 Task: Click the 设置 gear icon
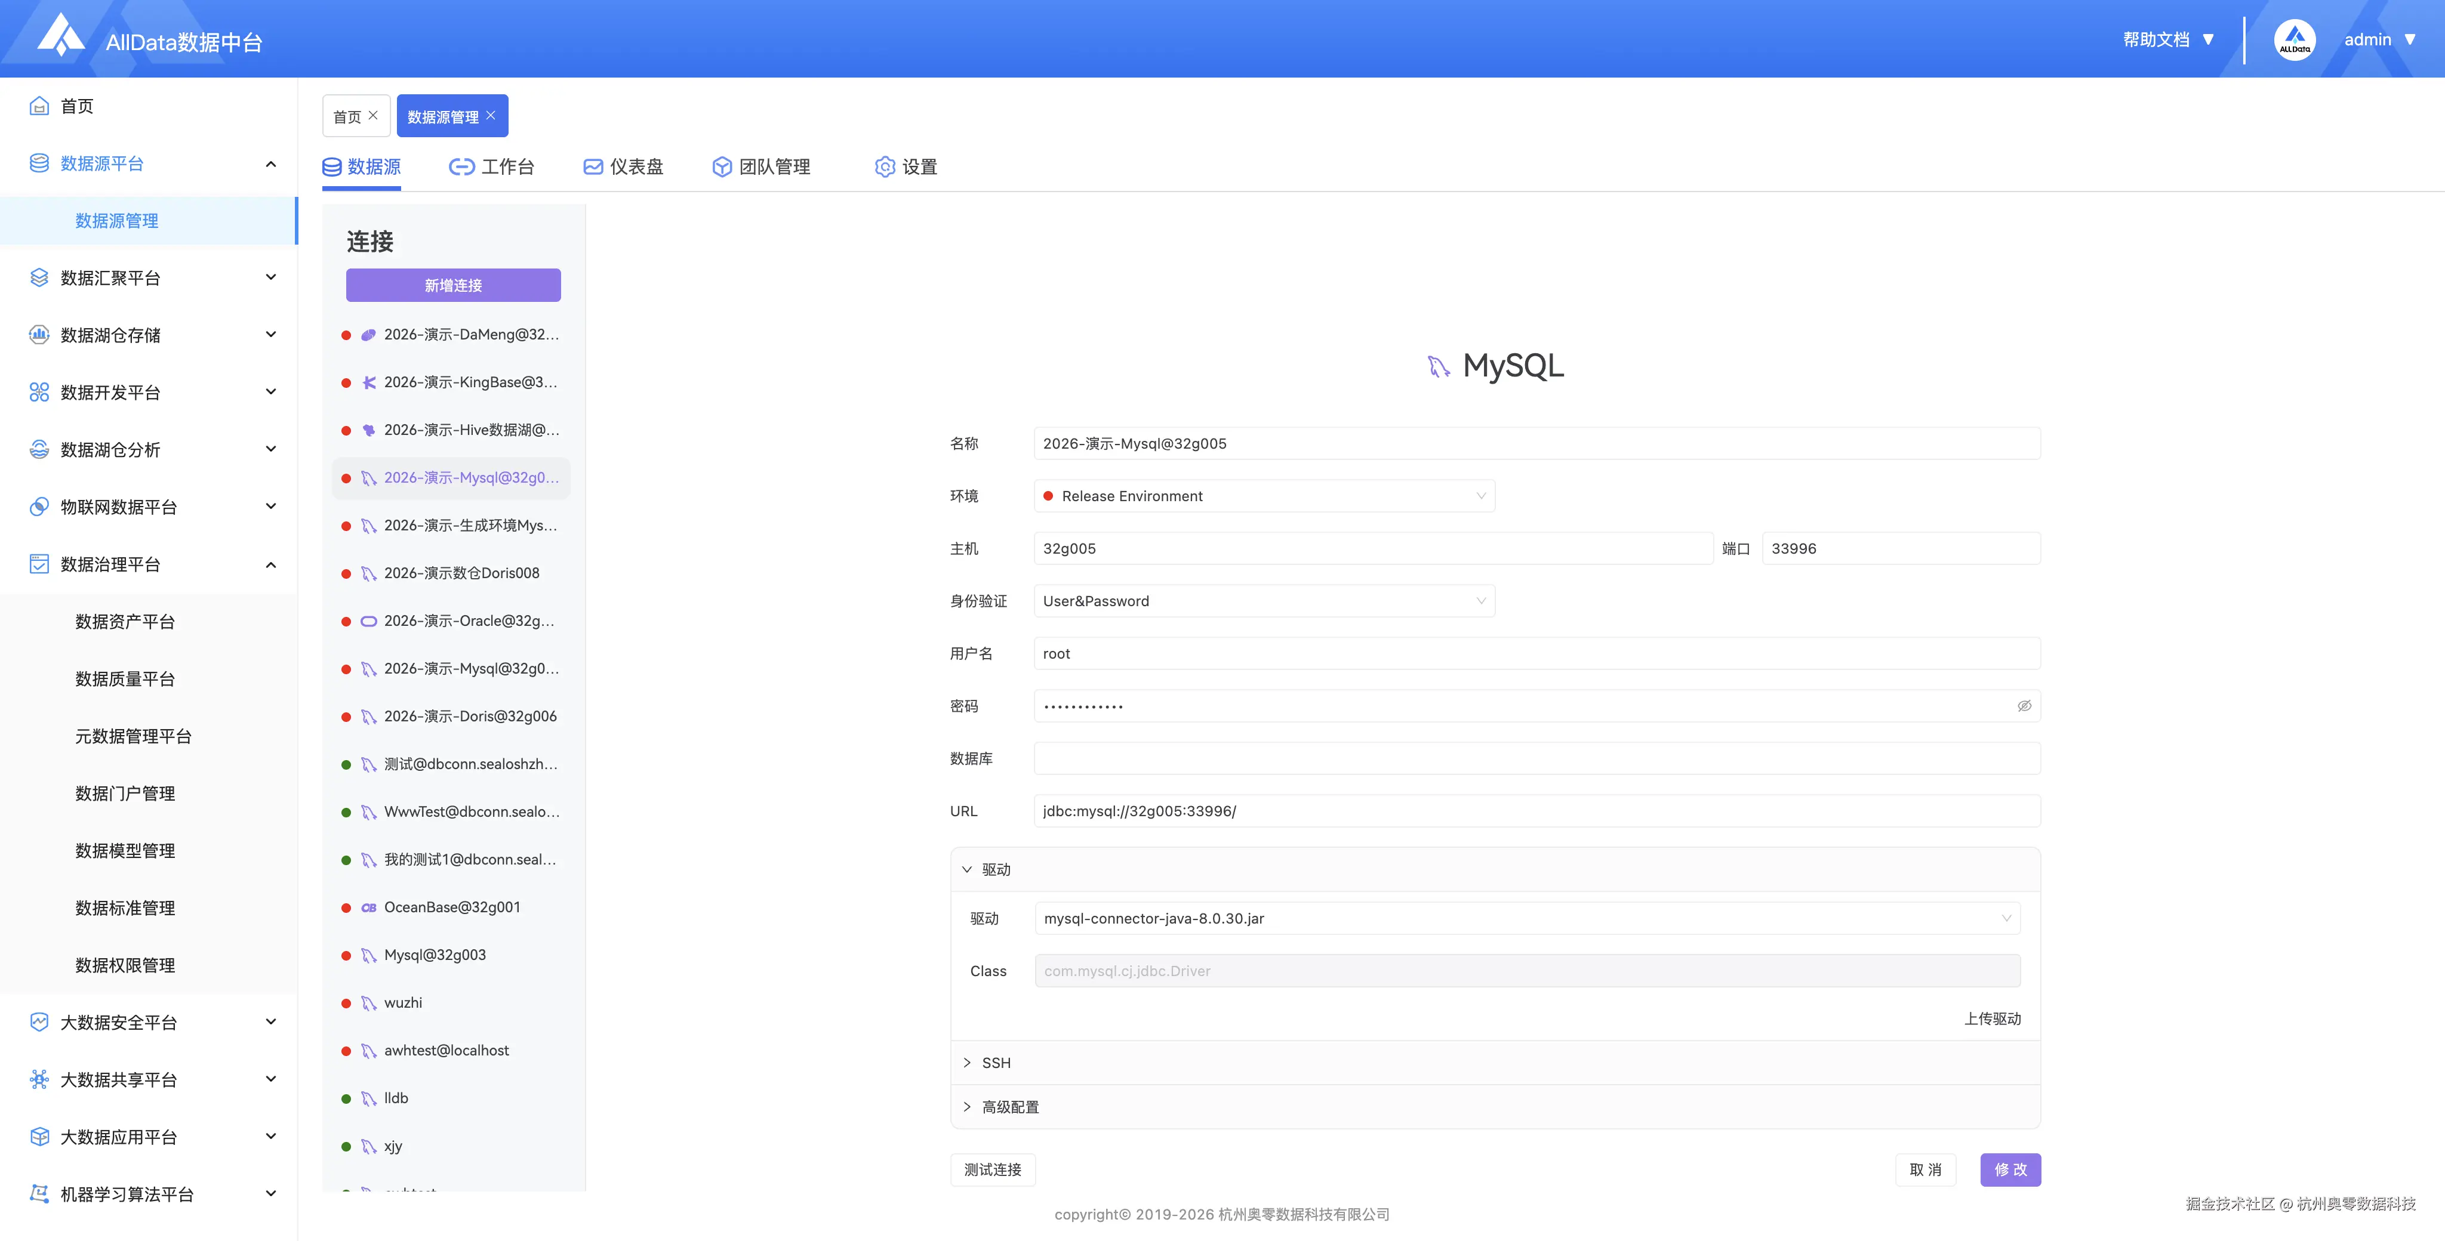pyautogui.click(x=885, y=167)
